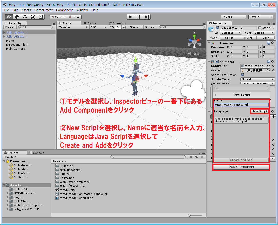This screenshot has height=225, width=278.
Task: Click the script Name input field
Action: click(241, 105)
